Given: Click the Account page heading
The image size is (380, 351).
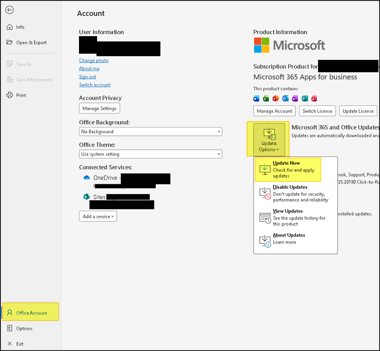Looking at the screenshot, I should tap(91, 13).
